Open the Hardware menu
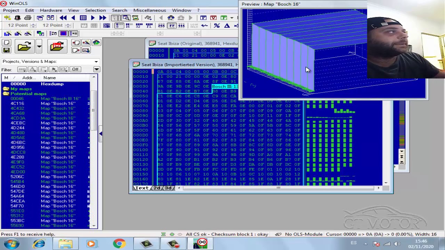 click(51, 10)
